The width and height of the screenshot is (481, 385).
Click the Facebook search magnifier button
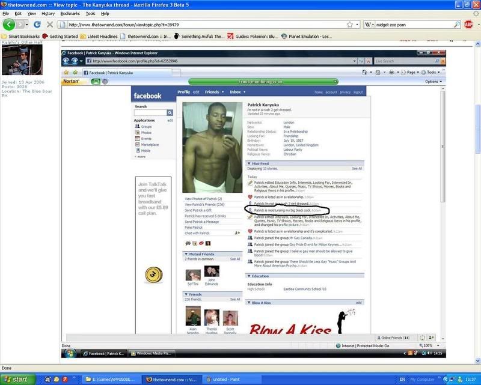tap(170, 113)
